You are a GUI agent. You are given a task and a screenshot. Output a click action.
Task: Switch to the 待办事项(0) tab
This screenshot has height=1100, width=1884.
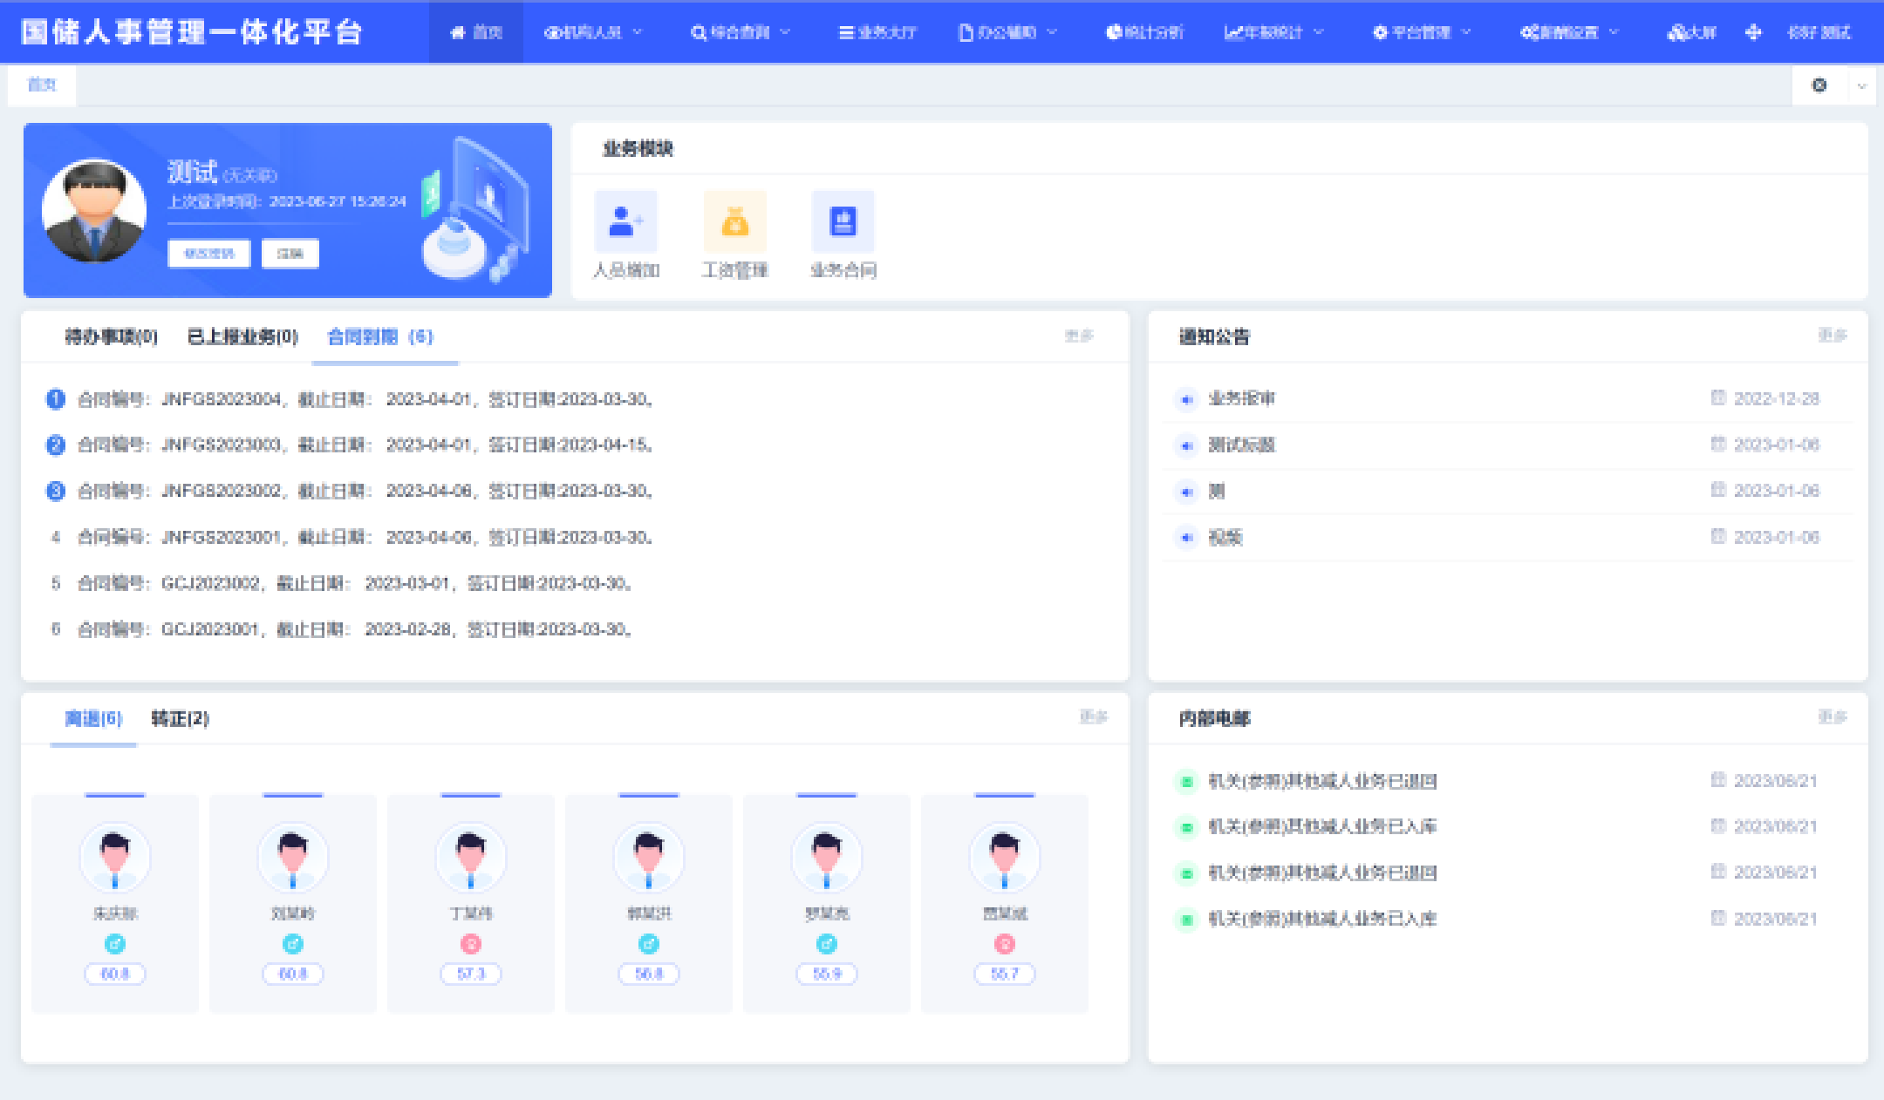pyautogui.click(x=111, y=336)
